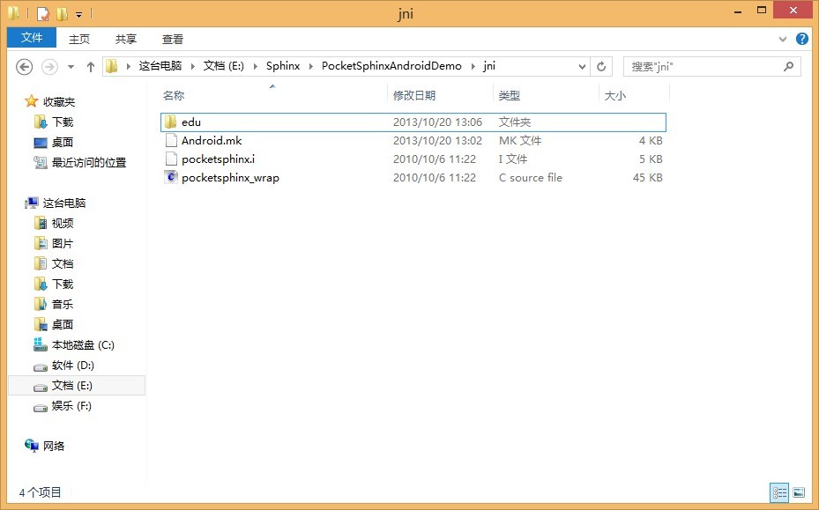Open 最近访问的位置 in sidebar
Screen dimensions: 819x510
click(x=89, y=162)
